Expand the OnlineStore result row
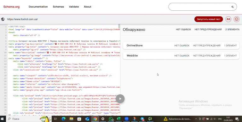The width and height of the screenshot is (242, 122). pyautogui.click(x=181, y=46)
